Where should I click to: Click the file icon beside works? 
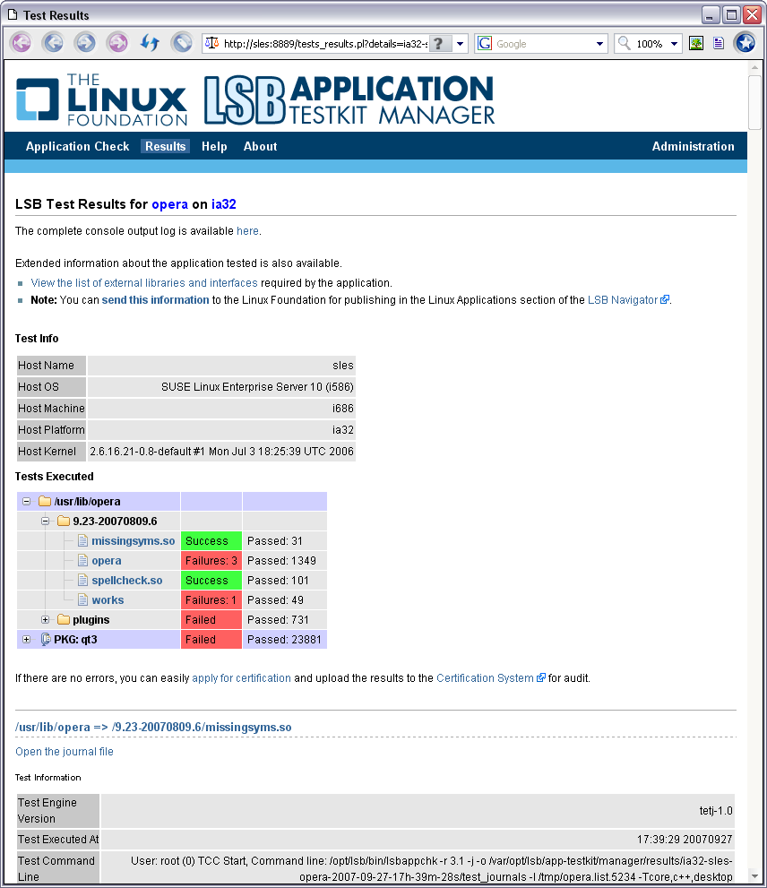[x=82, y=600]
